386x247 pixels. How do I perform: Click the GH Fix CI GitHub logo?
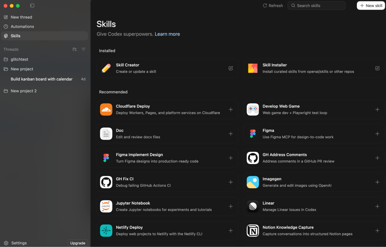tap(106, 182)
